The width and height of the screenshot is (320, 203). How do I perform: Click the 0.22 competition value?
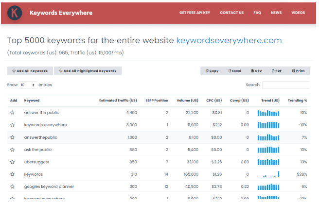245,186
